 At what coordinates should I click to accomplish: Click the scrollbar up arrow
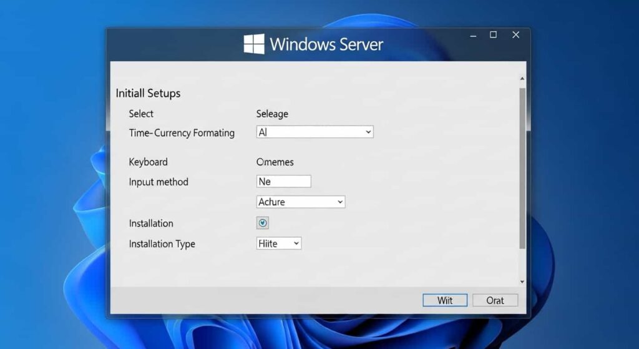tap(522, 78)
